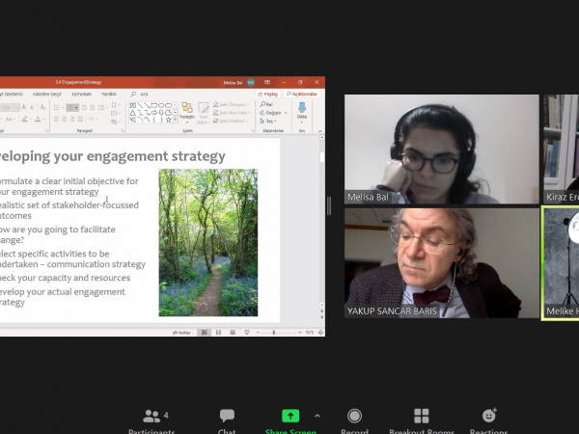Select the highlighted Melike video tile
The height and width of the screenshot is (434, 579).
[561, 263]
